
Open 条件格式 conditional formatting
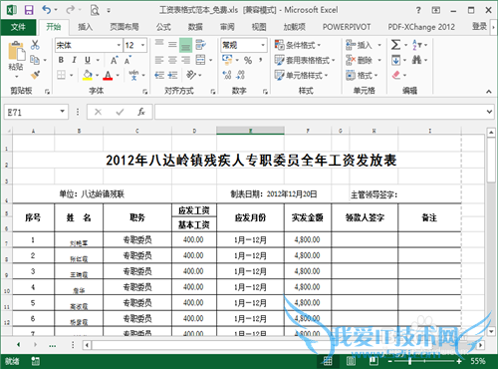point(298,45)
